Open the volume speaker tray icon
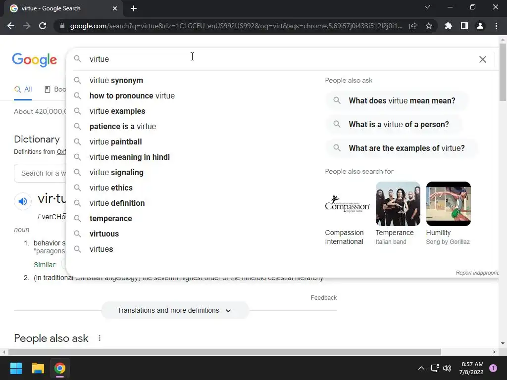The height and width of the screenshot is (380, 507). pos(447,368)
